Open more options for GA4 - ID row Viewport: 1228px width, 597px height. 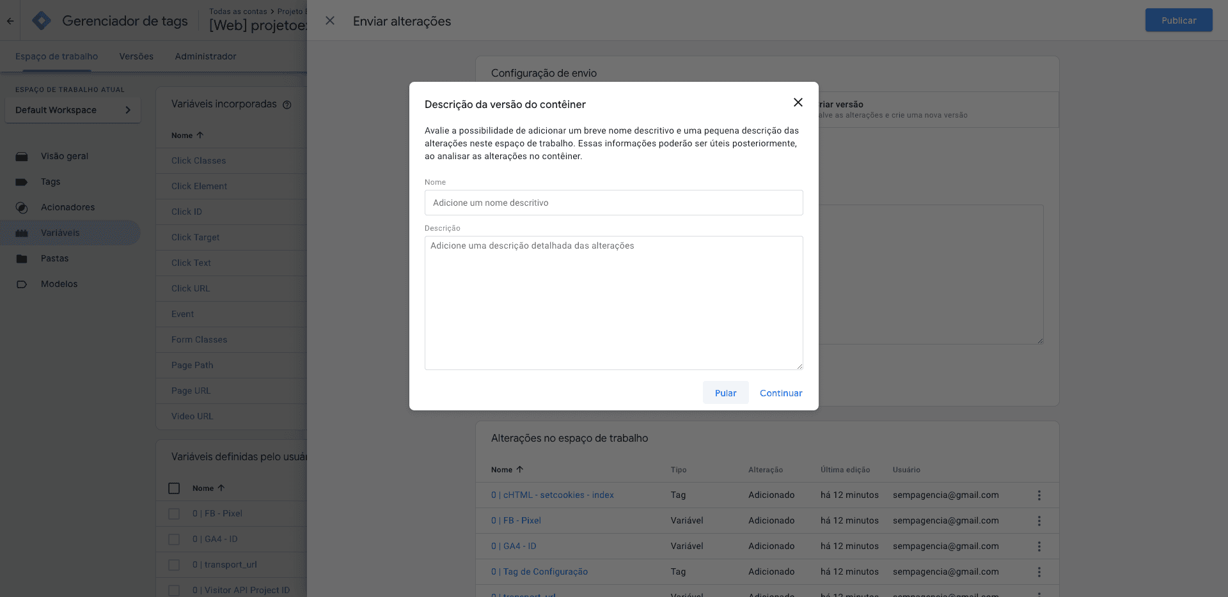click(x=1039, y=547)
